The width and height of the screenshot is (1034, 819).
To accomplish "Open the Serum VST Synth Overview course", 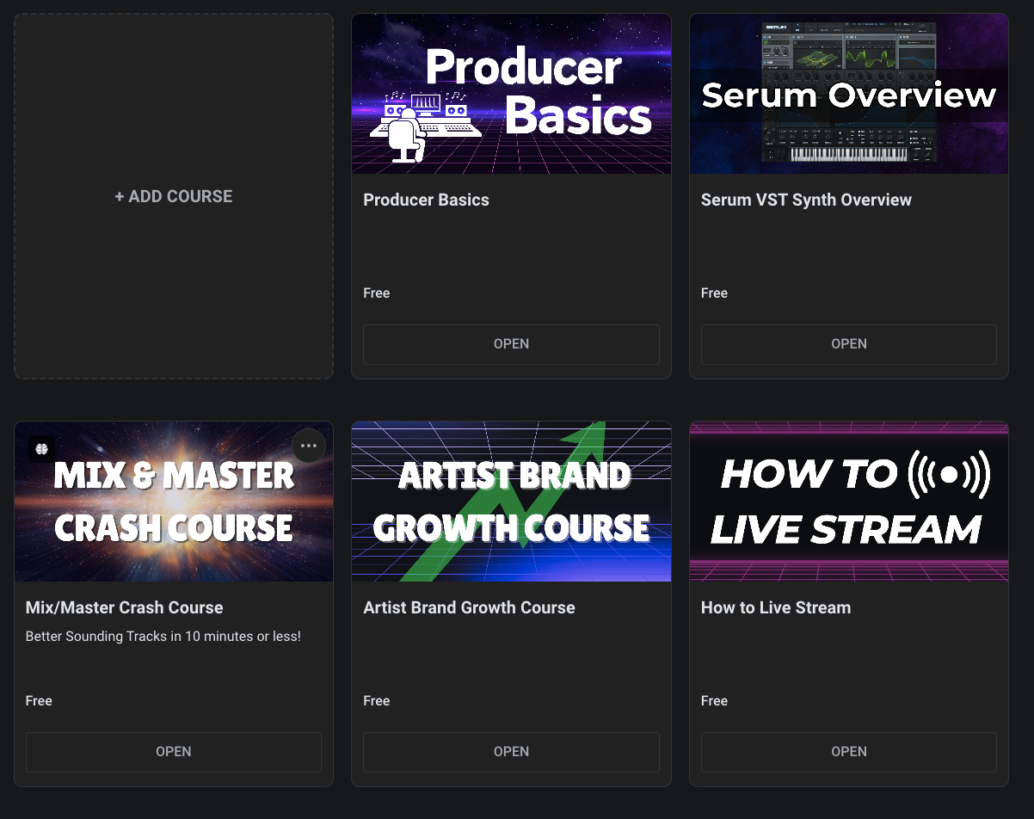I will (849, 344).
